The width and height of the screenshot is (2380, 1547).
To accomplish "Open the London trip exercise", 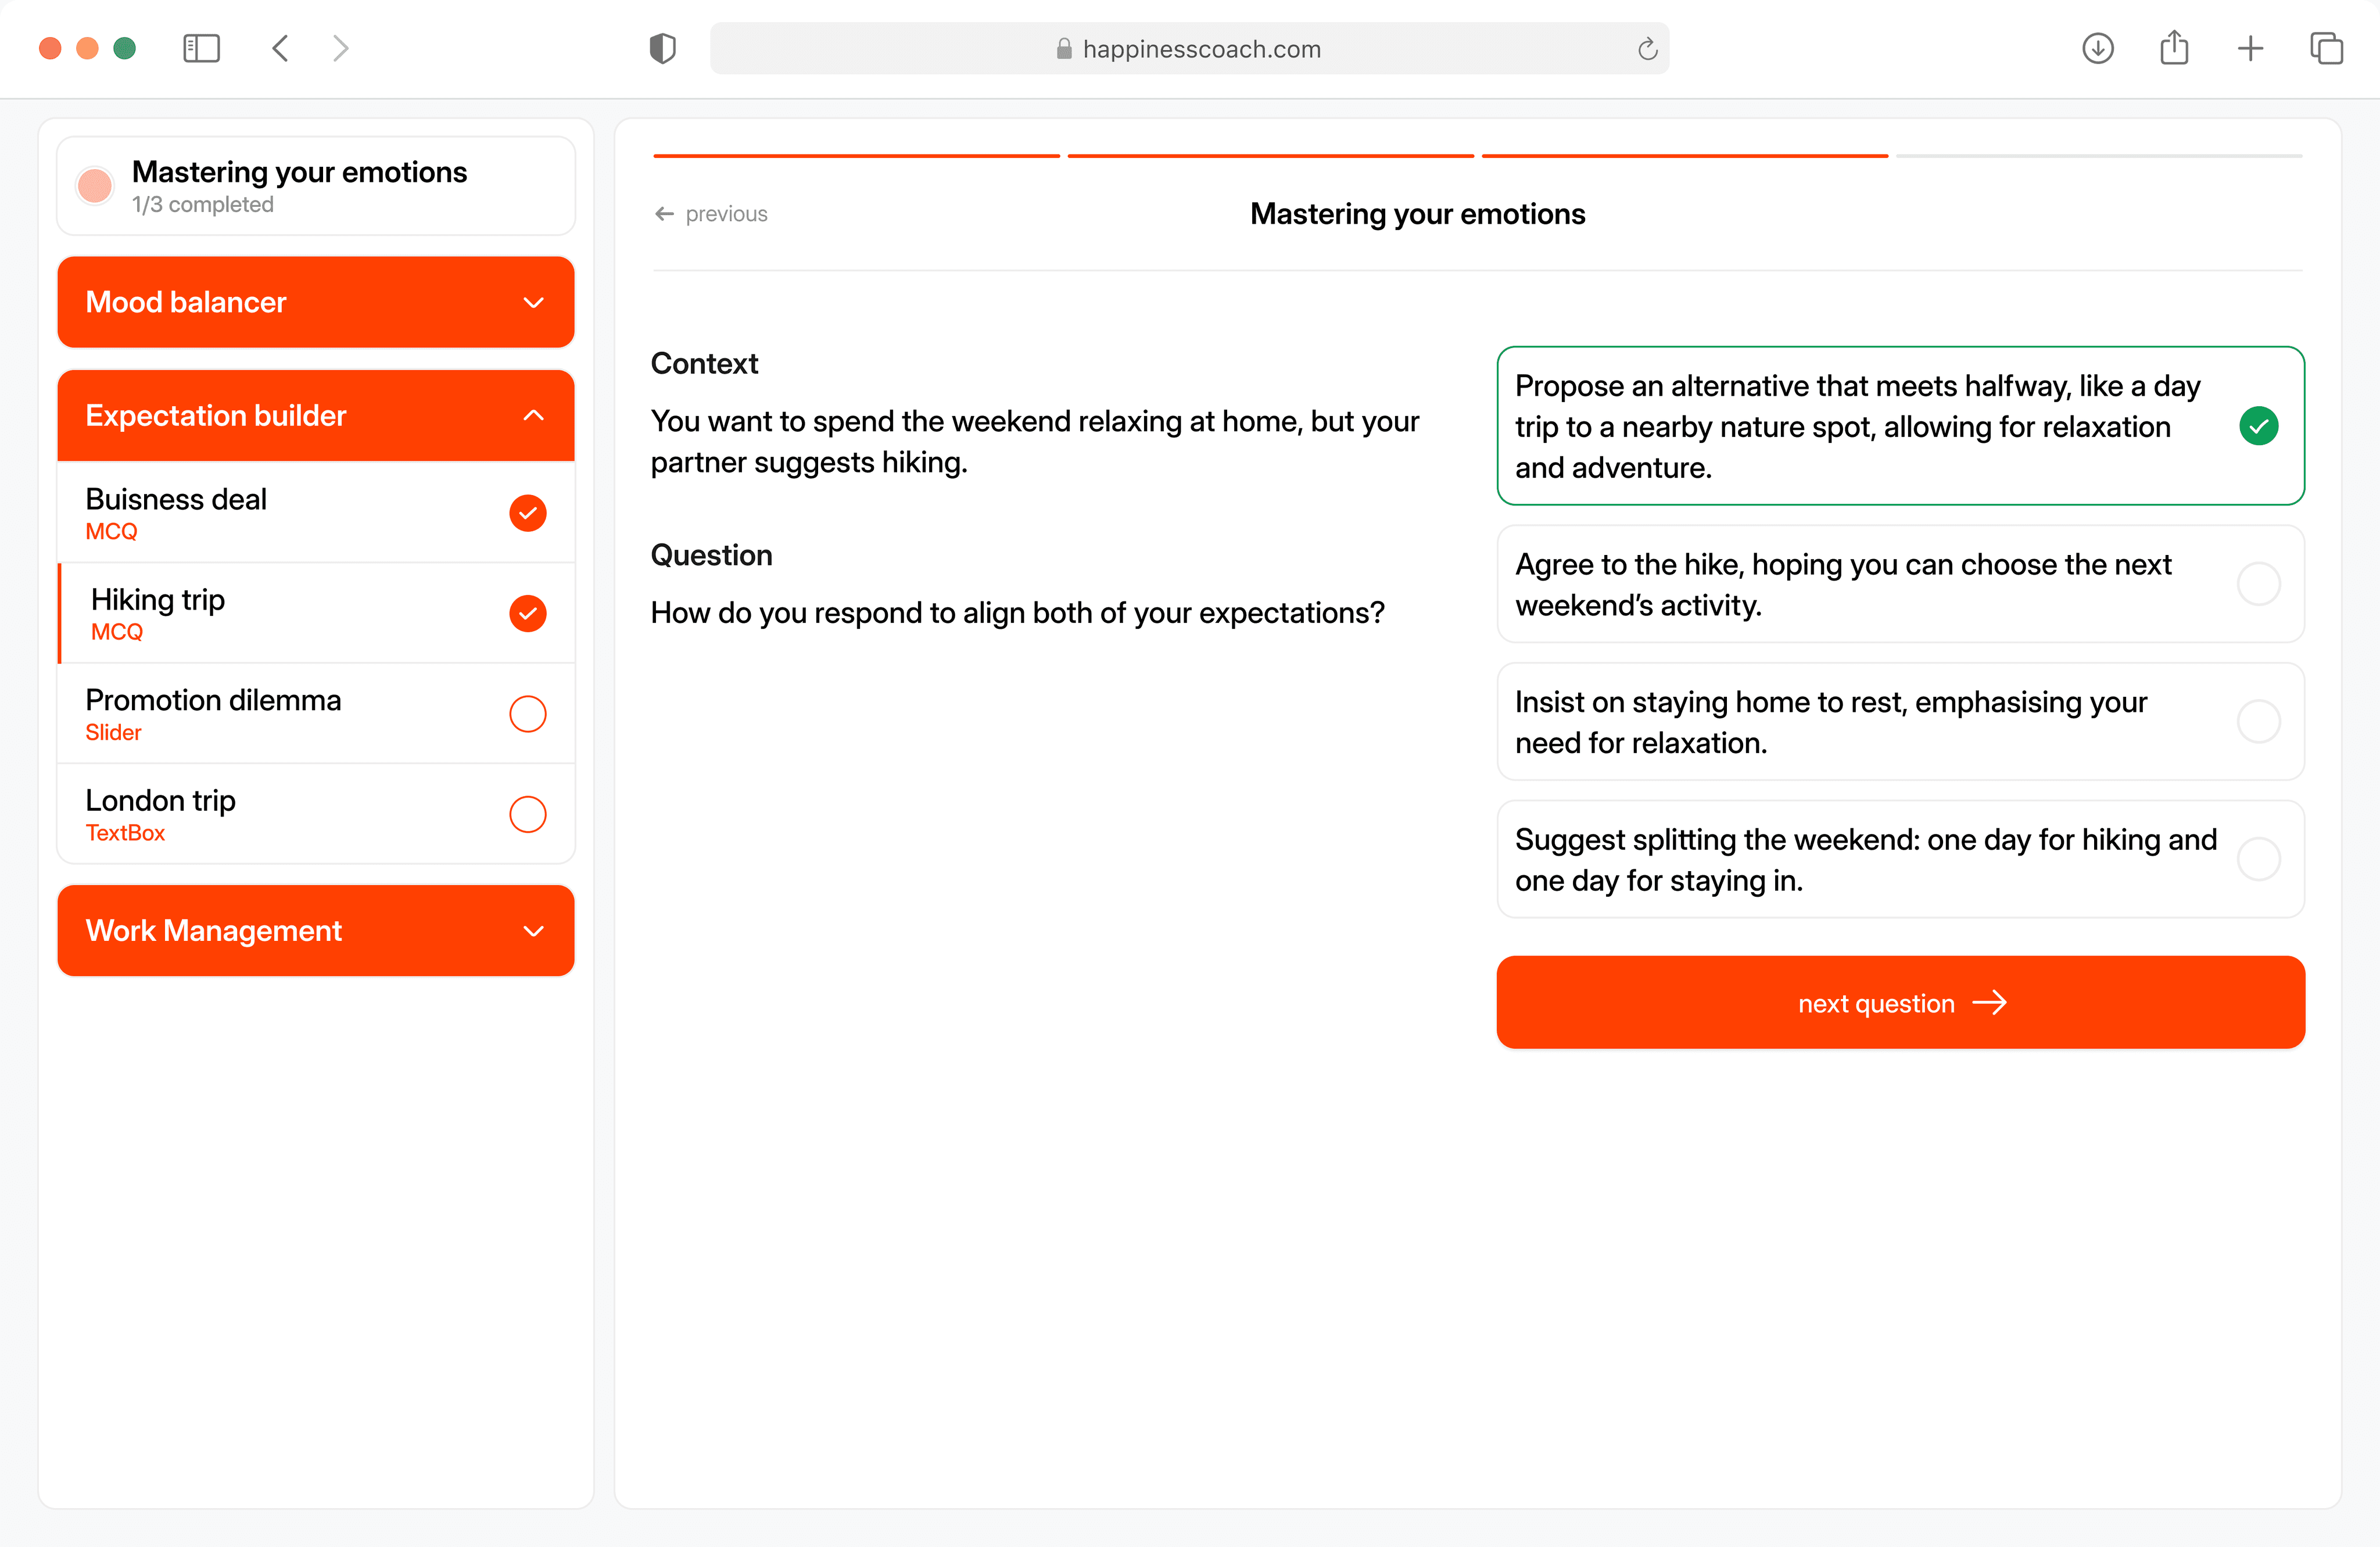I will (x=315, y=814).
